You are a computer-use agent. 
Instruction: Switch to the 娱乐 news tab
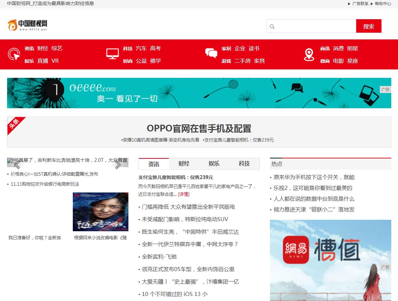tap(214, 164)
